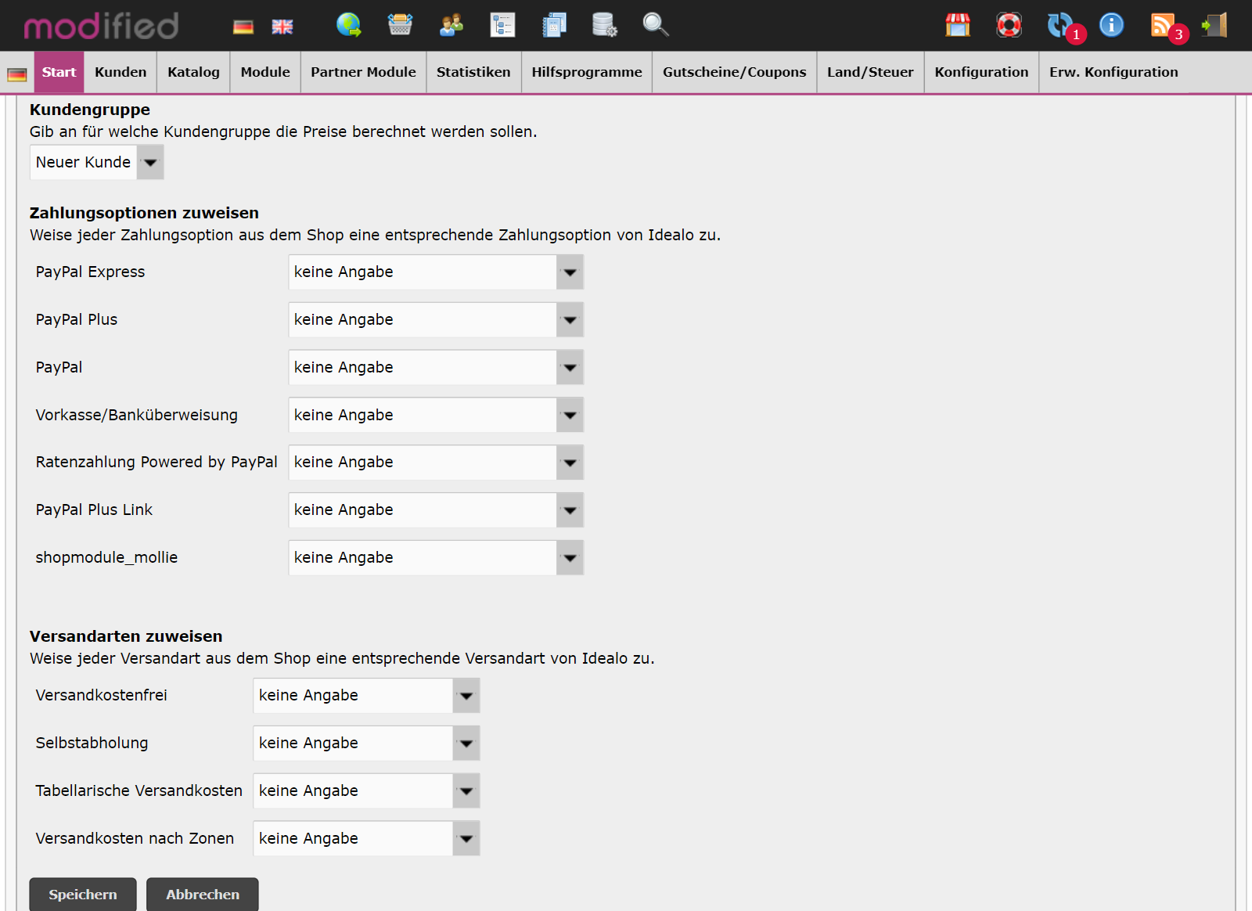Open the Gutscheine/Coupons menu
The height and width of the screenshot is (911, 1252).
pyautogui.click(x=734, y=72)
